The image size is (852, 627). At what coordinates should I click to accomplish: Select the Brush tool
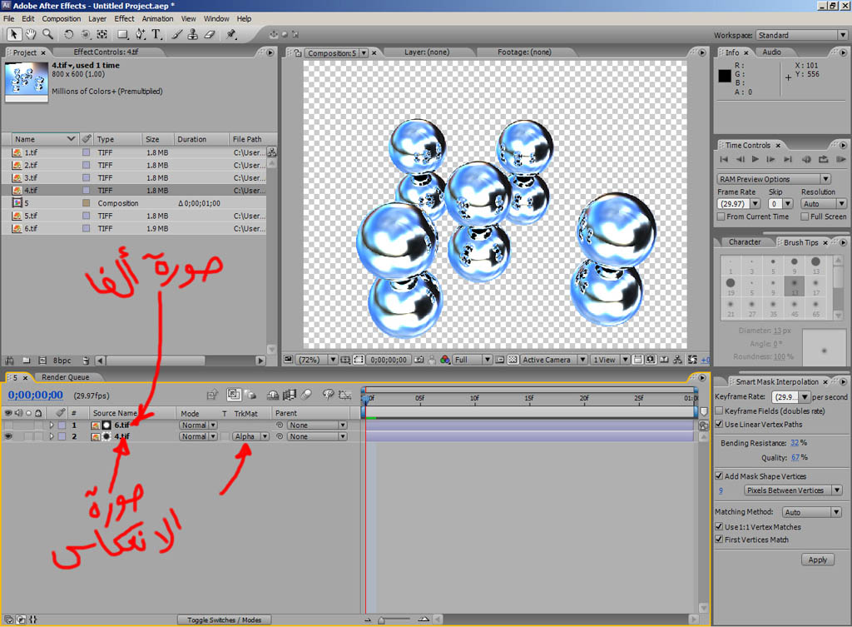tap(177, 34)
